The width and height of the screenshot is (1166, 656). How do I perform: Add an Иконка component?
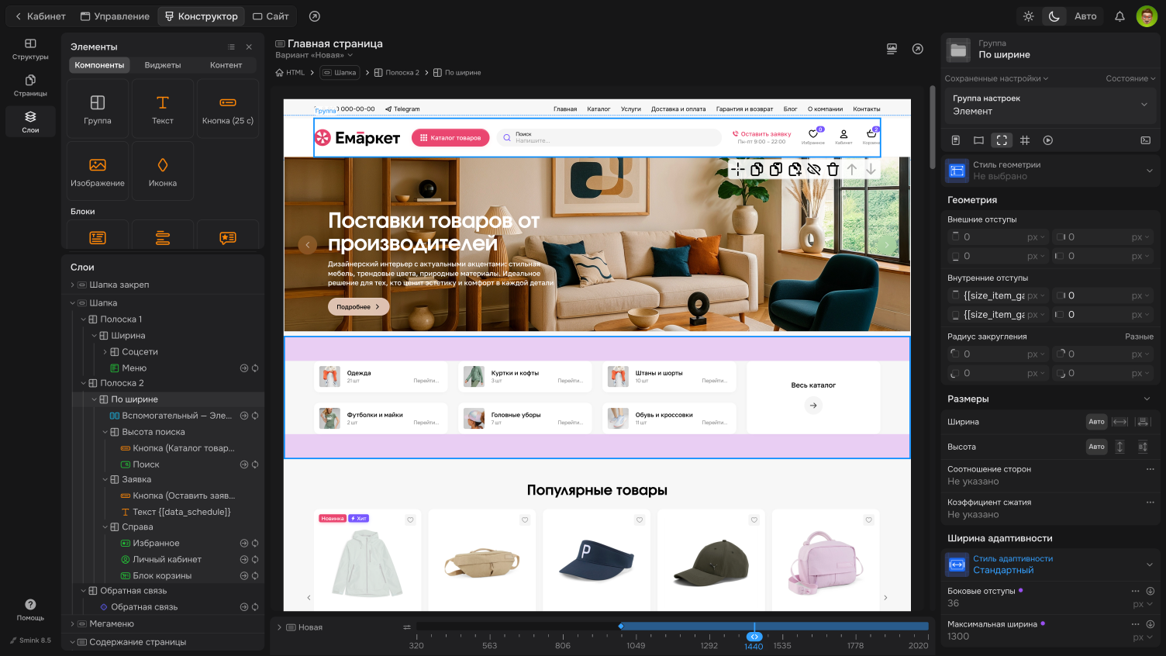163,171
